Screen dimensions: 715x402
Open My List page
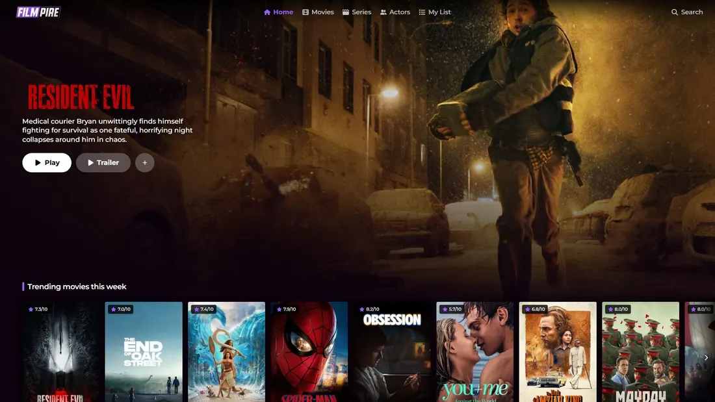click(x=435, y=12)
